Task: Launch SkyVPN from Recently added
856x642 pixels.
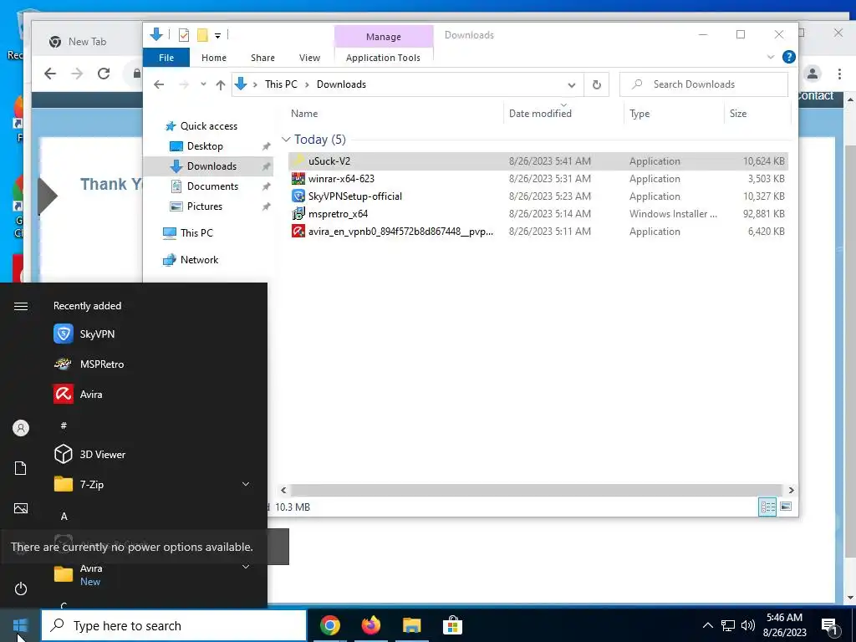Action: tap(97, 334)
